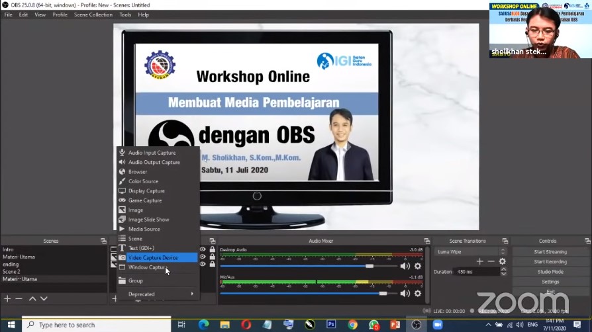592x332 pixels.
Task: Open the Profile menu
Action: tap(60, 15)
